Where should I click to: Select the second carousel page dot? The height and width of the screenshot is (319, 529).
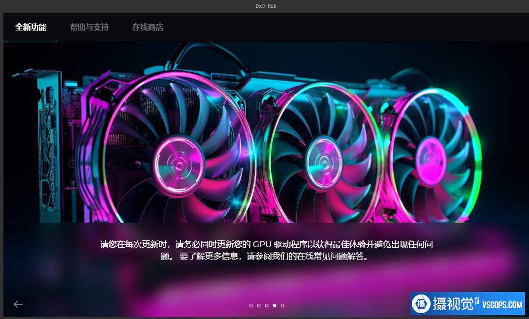coord(259,306)
